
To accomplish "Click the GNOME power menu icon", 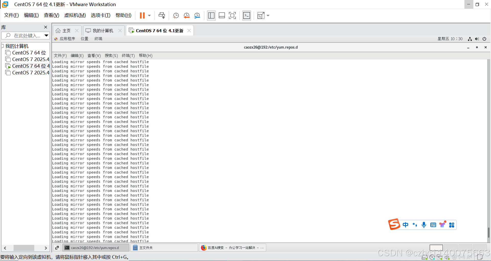I will point(484,39).
